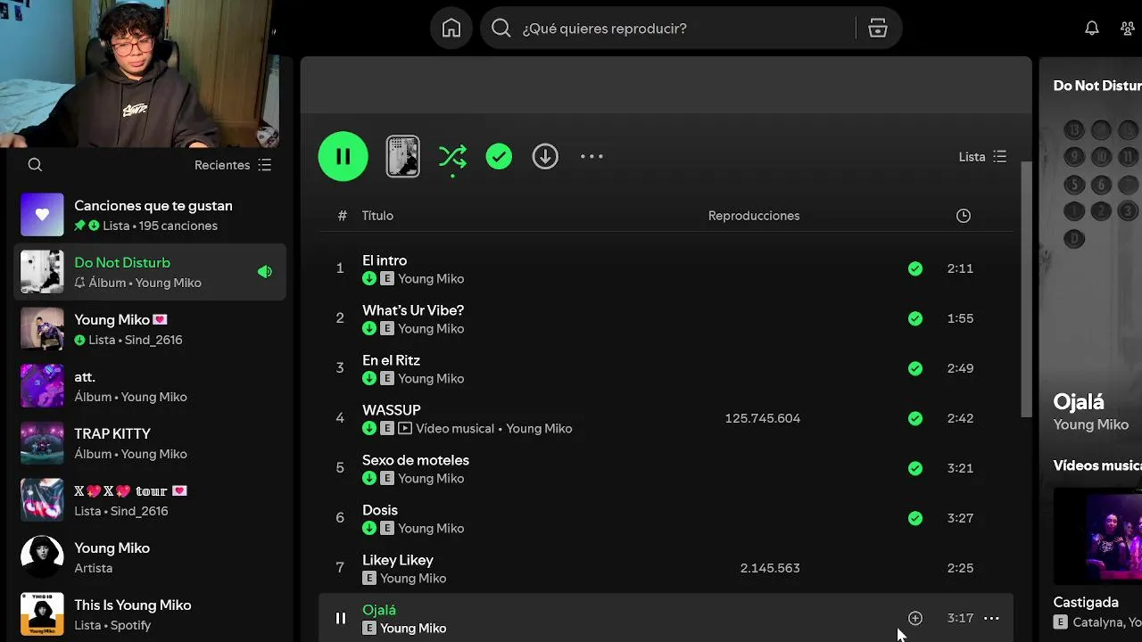Select the Dosis track title
This screenshot has width=1142, height=642.
click(380, 510)
